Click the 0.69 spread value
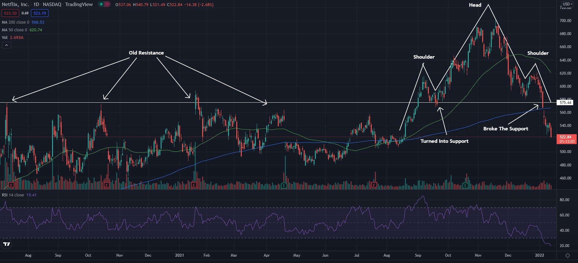The image size is (578, 263). 25,13
